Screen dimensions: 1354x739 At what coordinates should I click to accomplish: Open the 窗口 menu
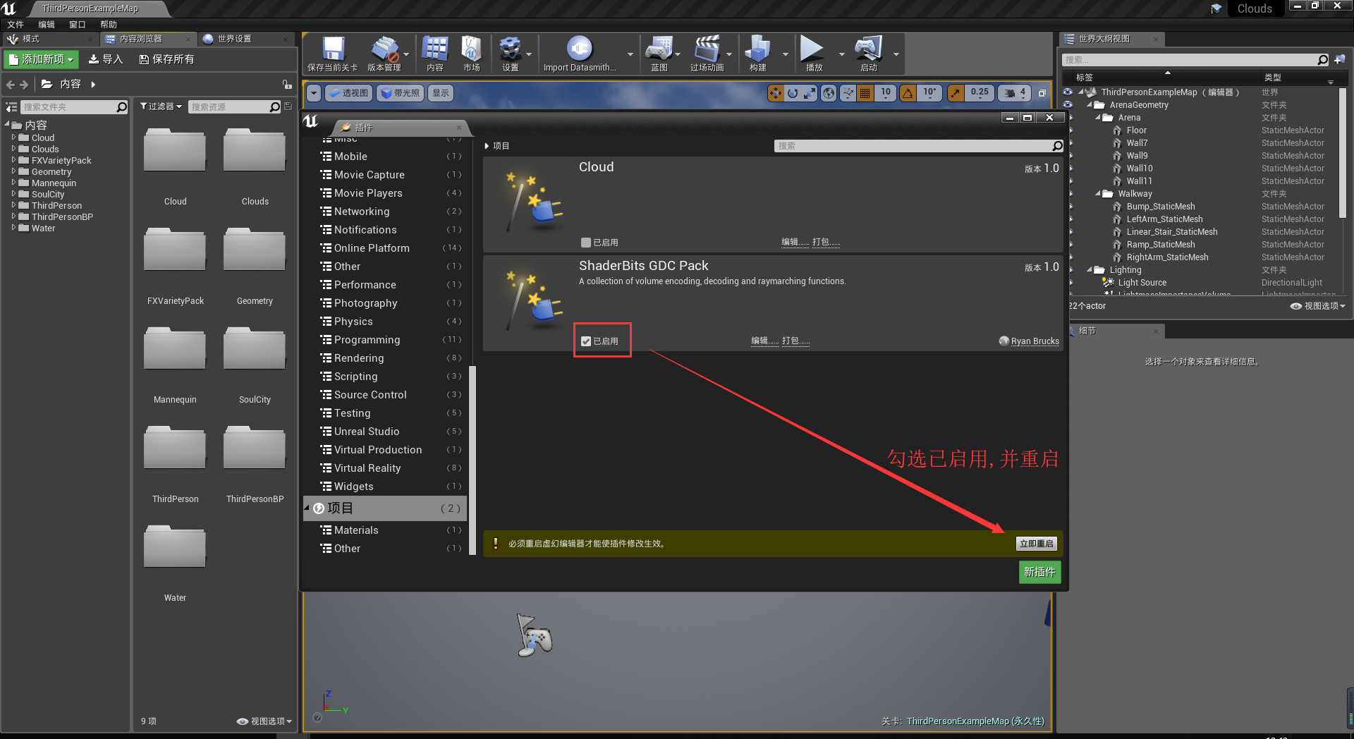76,24
